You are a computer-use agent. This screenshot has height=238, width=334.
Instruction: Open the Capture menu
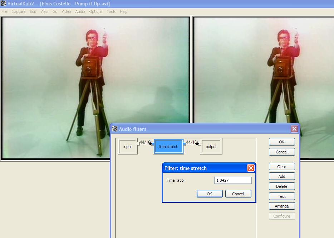[18, 11]
